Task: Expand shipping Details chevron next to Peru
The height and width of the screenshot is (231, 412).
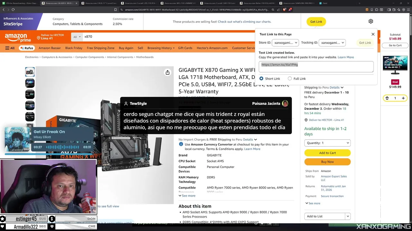Action: [342, 87]
